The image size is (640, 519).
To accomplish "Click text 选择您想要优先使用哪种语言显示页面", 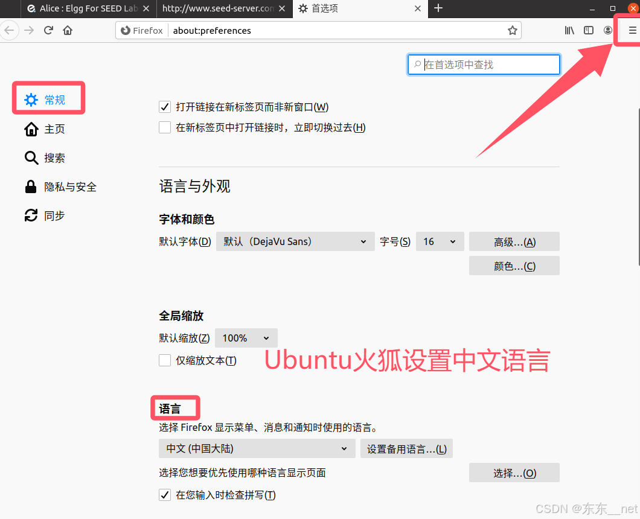I will coord(243,473).
